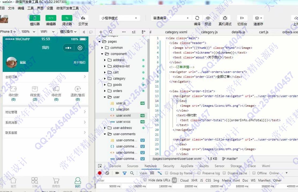The image size is (298, 192).
Task: Toggle the network filter funnel icon
Action: click(125, 173)
